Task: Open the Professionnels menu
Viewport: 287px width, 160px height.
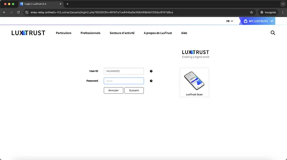Action: 90,33
